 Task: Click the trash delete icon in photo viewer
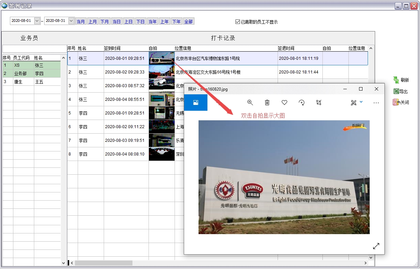point(267,103)
